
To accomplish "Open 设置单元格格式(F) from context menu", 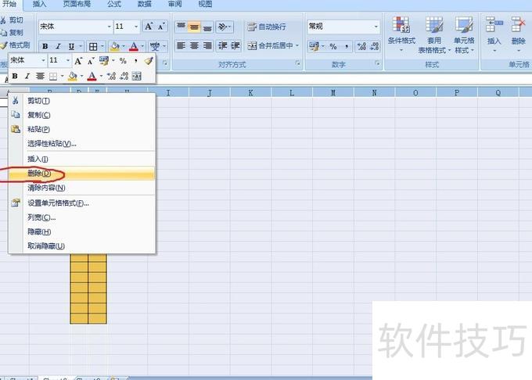I will [x=82, y=203].
